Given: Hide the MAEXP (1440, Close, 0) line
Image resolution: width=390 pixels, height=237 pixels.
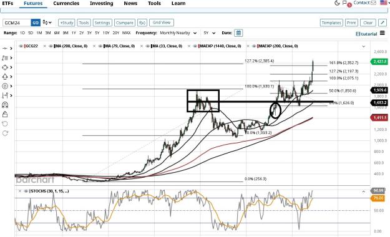Looking at the screenshot, I should [x=195, y=46].
